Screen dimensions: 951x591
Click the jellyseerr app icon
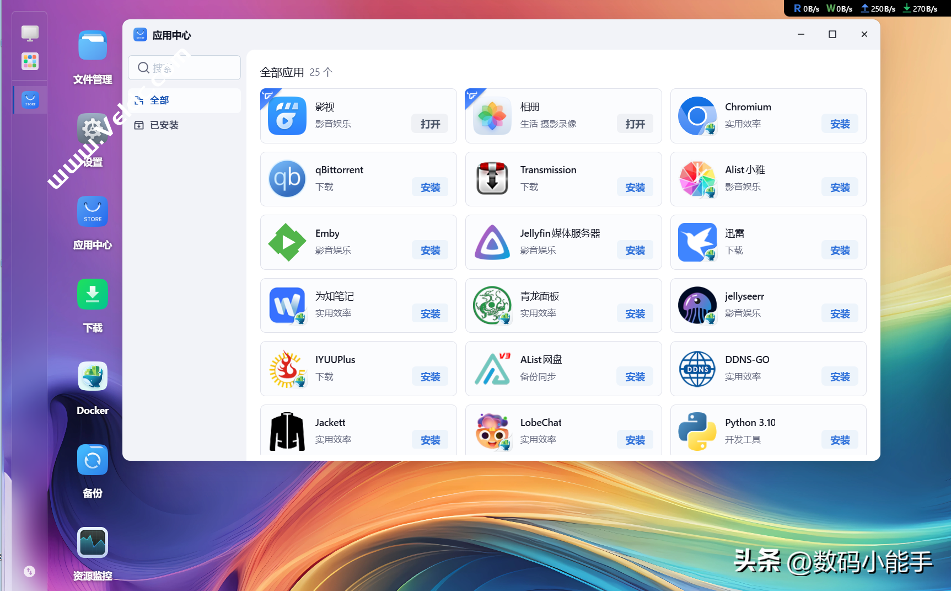click(x=697, y=305)
